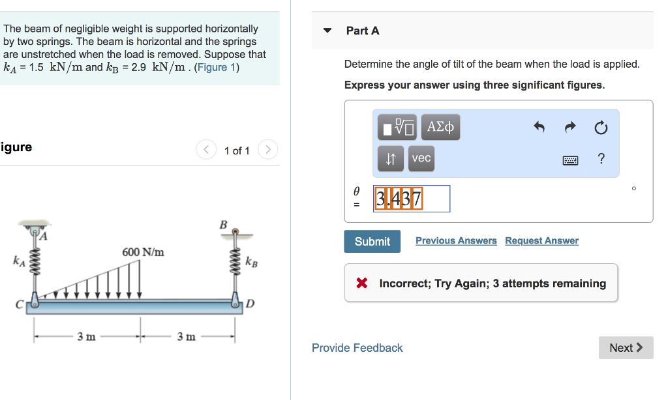This screenshot has width=668, height=400.
Task: Click the subscript/superscript arrows icon
Action: pyautogui.click(x=390, y=158)
